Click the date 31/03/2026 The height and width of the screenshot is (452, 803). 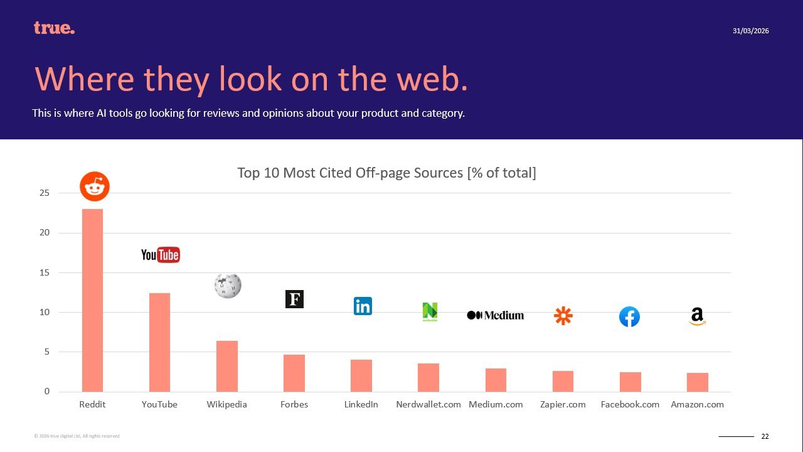(750, 31)
